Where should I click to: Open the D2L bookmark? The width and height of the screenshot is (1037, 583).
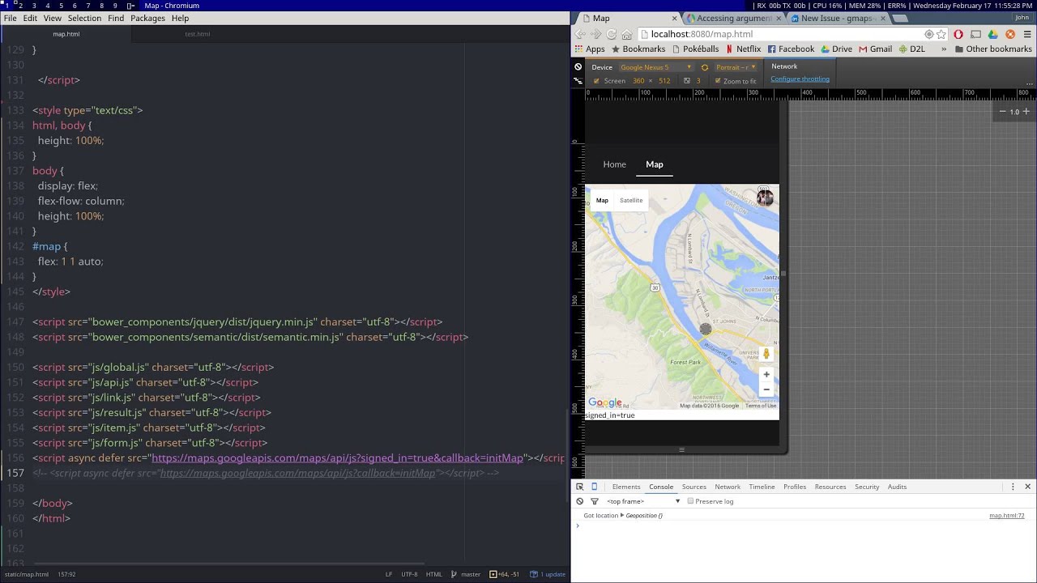tap(911, 49)
